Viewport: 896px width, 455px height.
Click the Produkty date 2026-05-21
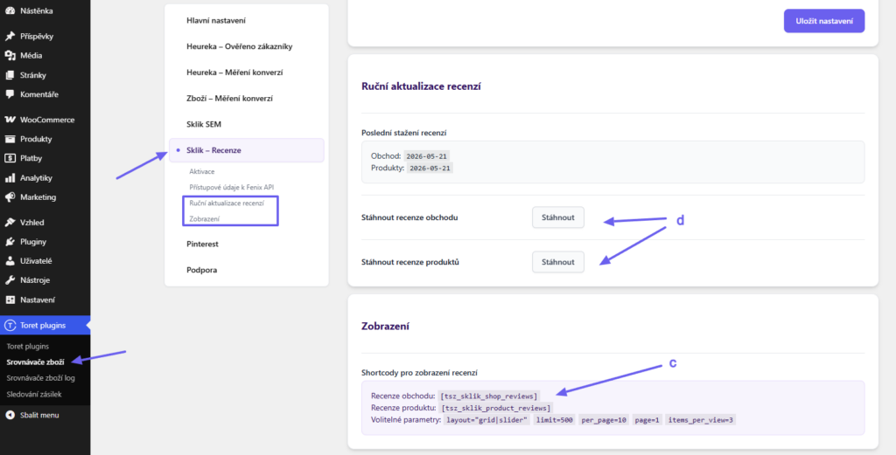430,169
